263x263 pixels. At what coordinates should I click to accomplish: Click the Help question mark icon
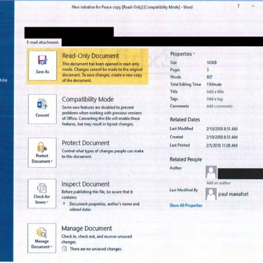[238, 6]
